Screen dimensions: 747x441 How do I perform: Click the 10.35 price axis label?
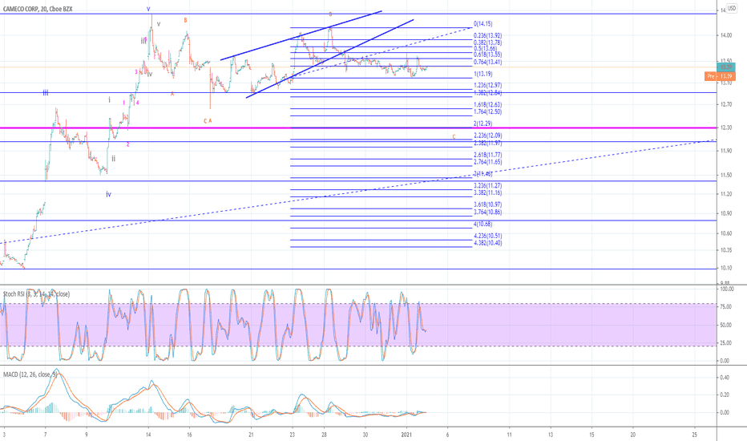pos(727,250)
